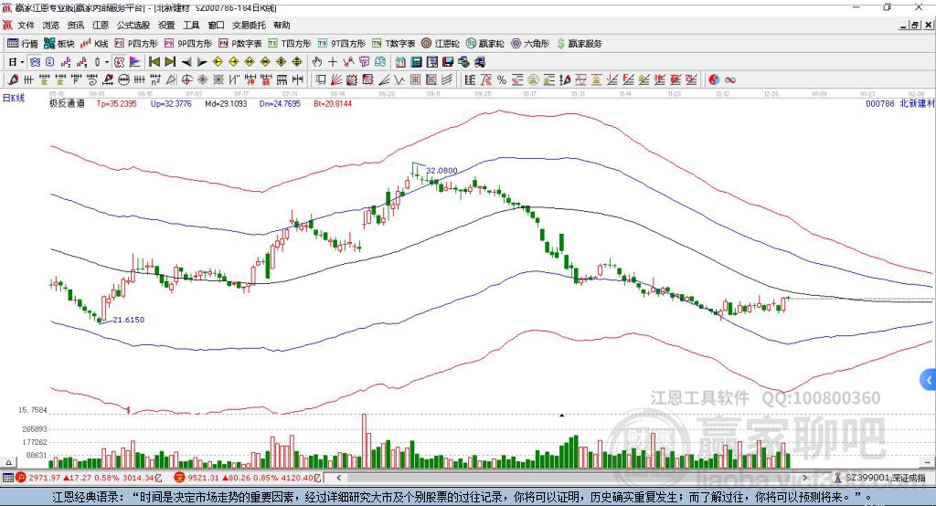936x506 pixels.
Task: Click the crosshair target circle tool
Action: 186,80
